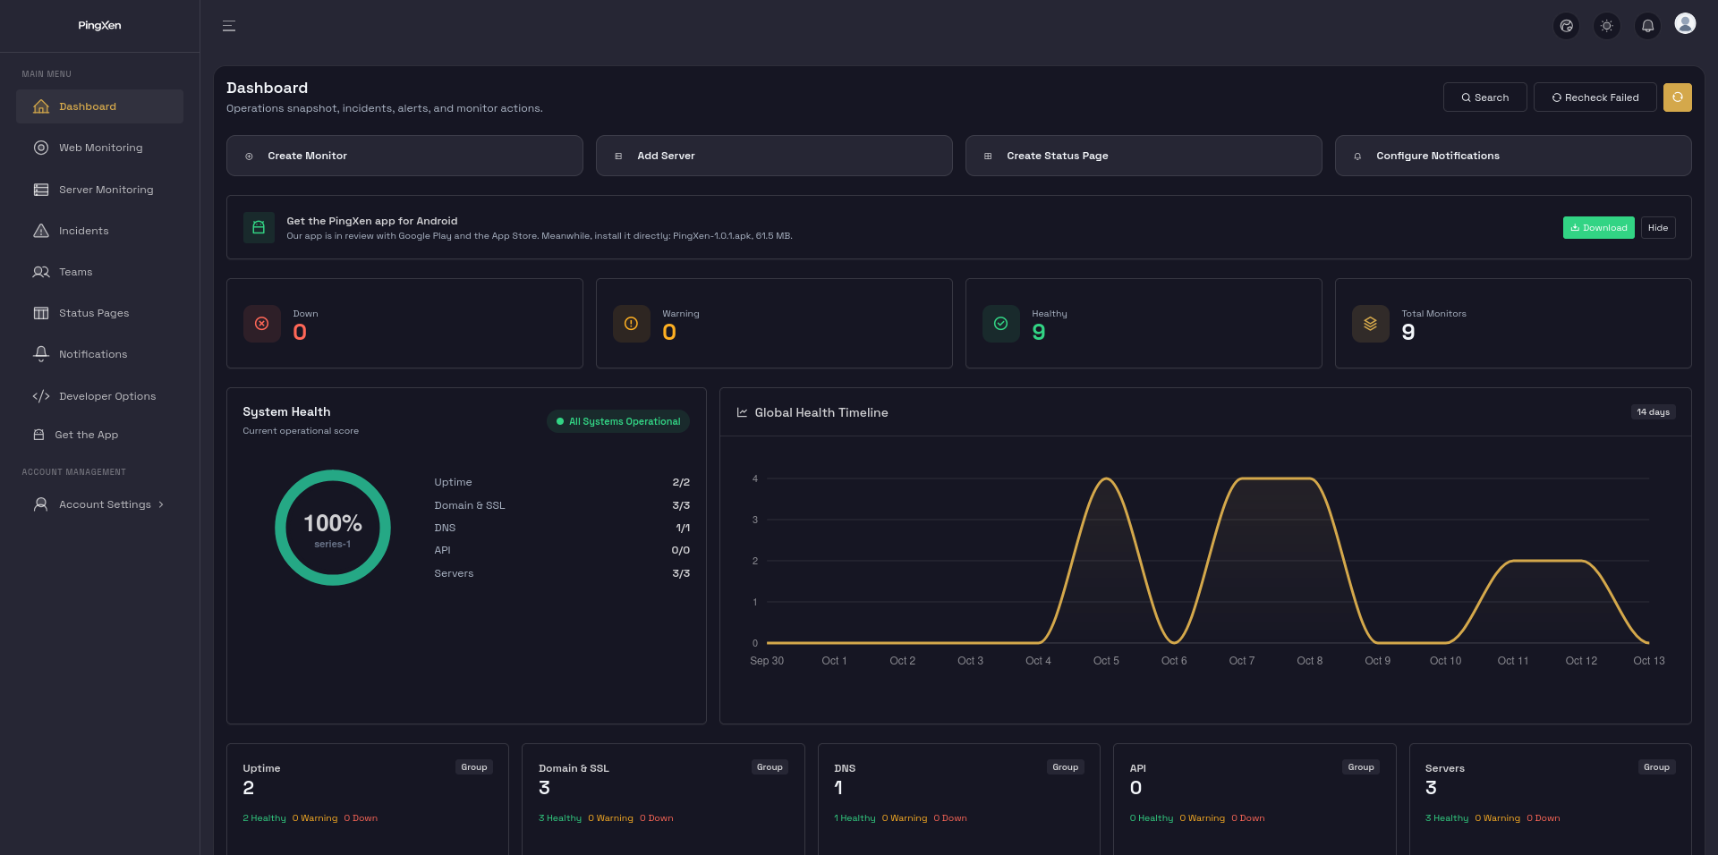Click the yellow refresh icon button
This screenshot has width=1718, height=855.
pos(1678,97)
